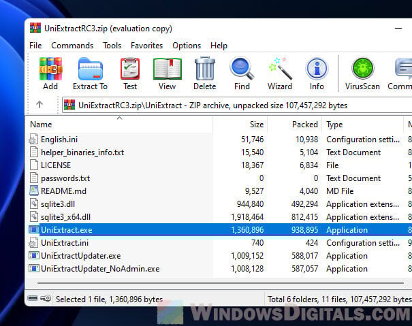Select sqlite3_x64.dll file name

click(x=65, y=217)
